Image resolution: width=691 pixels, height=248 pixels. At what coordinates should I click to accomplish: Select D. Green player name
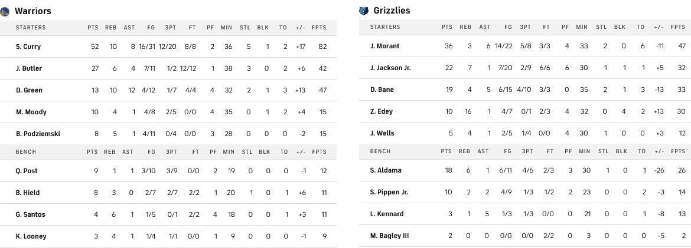tap(29, 90)
